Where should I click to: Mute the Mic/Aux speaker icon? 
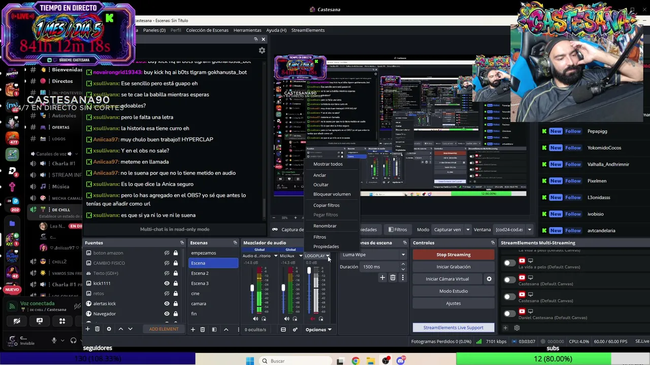pyautogui.click(x=286, y=319)
